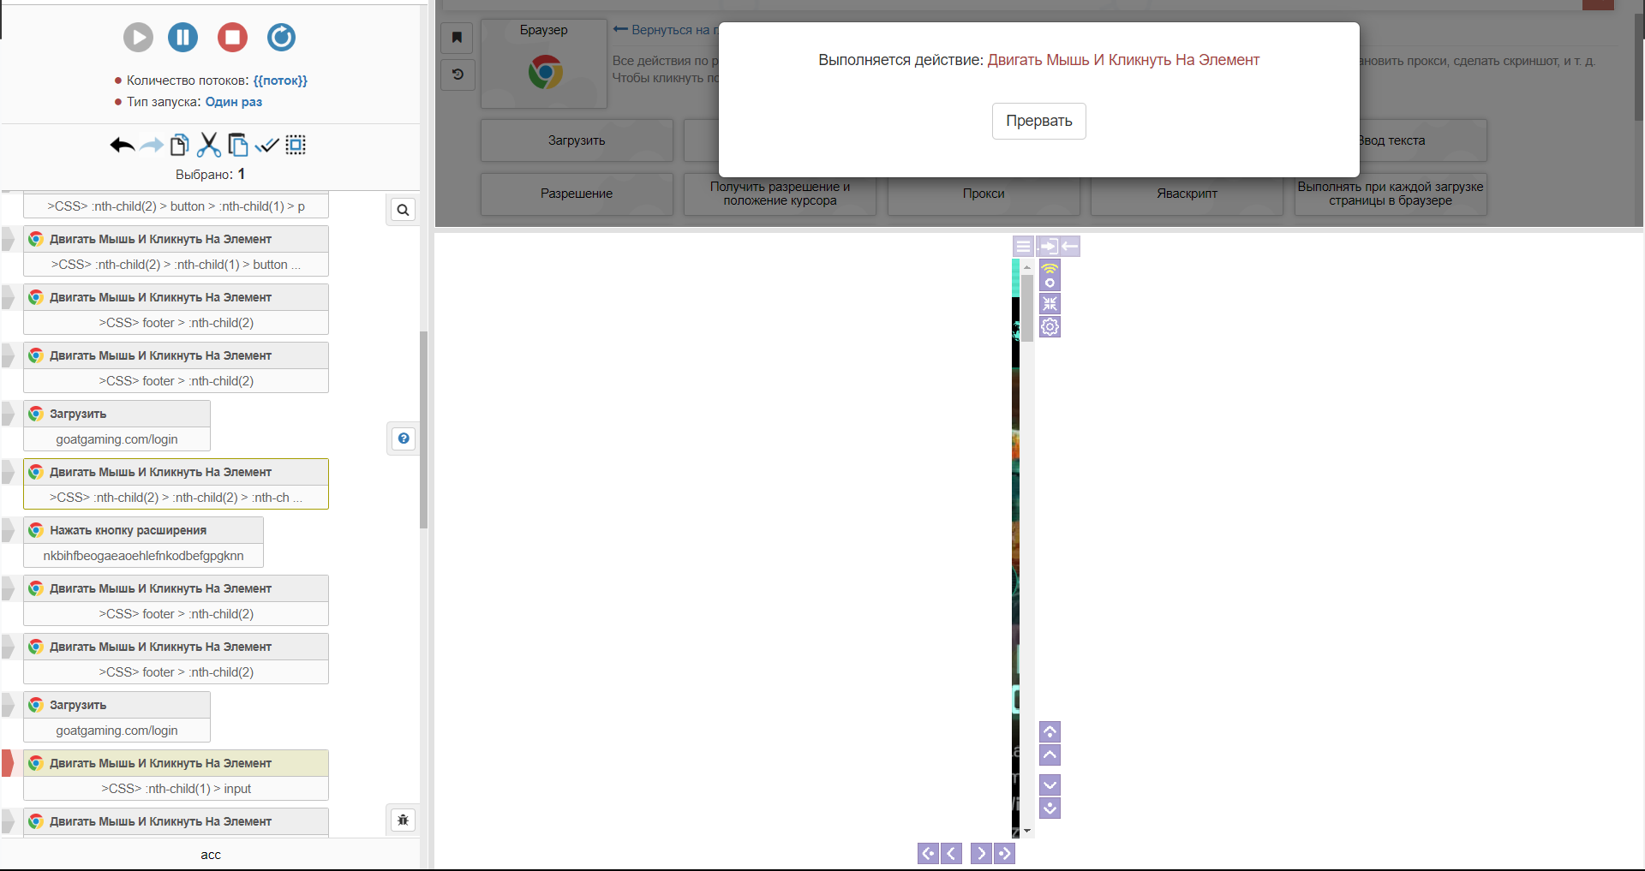Screen dimensions: 1645x871
Task: Click the bookmark icon beside the Браузер tile
Action: point(457,37)
